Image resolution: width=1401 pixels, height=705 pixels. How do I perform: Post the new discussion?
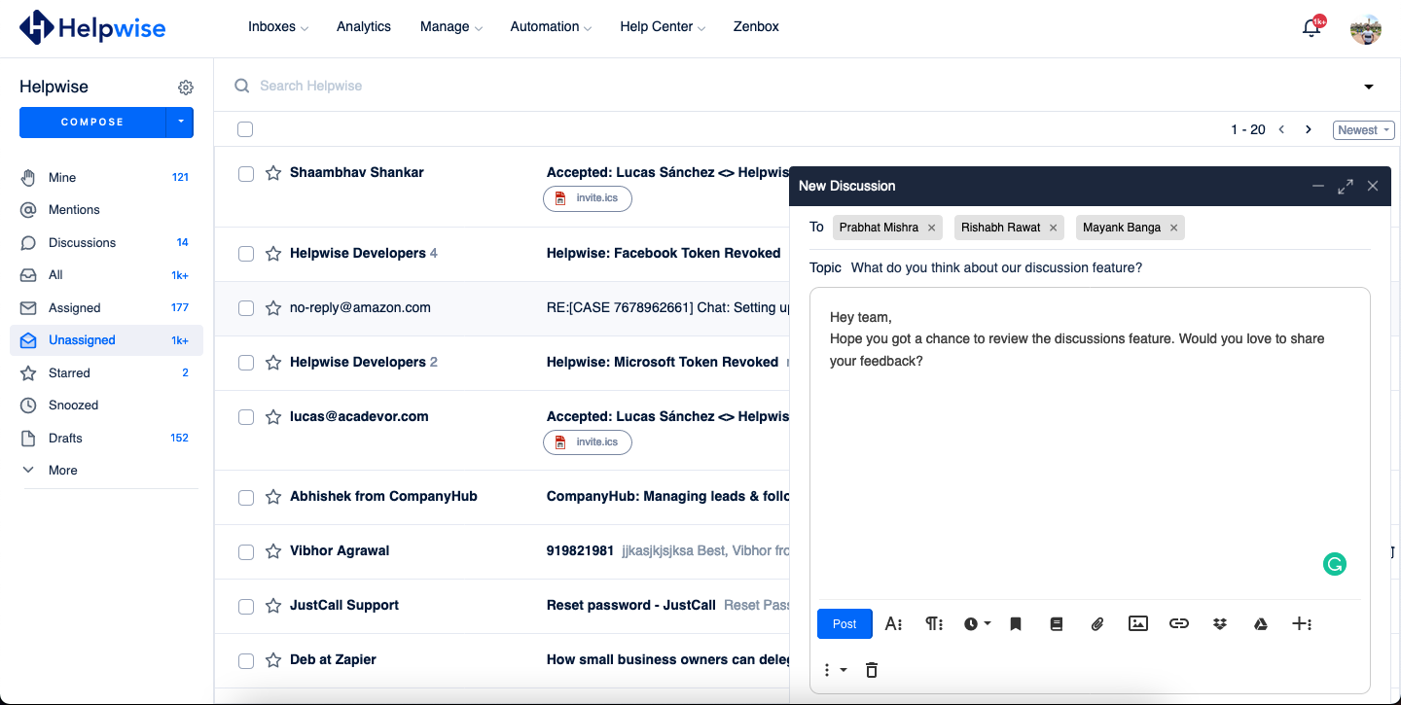[x=844, y=623]
